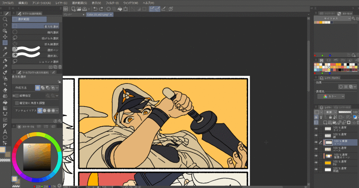
Task: Enable 縦横指定 checkbox
Action: tap(17, 95)
